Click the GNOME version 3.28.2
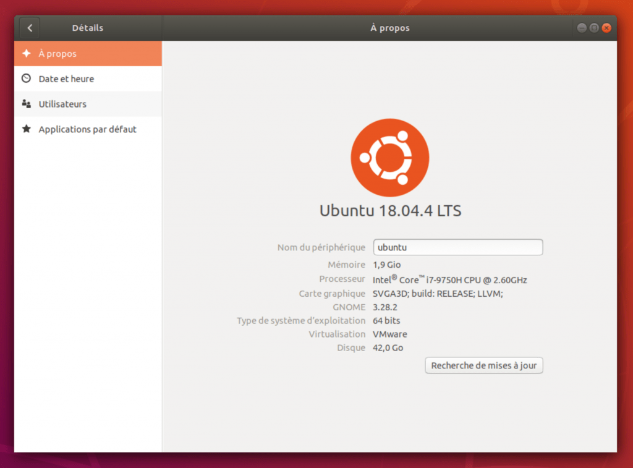The image size is (633, 468). click(x=384, y=307)
